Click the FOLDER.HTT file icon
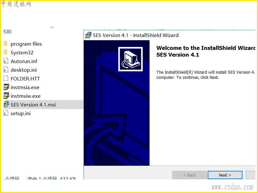Image resolution: width=258 pixels, height=193 pixels. [x=6, y=78]
